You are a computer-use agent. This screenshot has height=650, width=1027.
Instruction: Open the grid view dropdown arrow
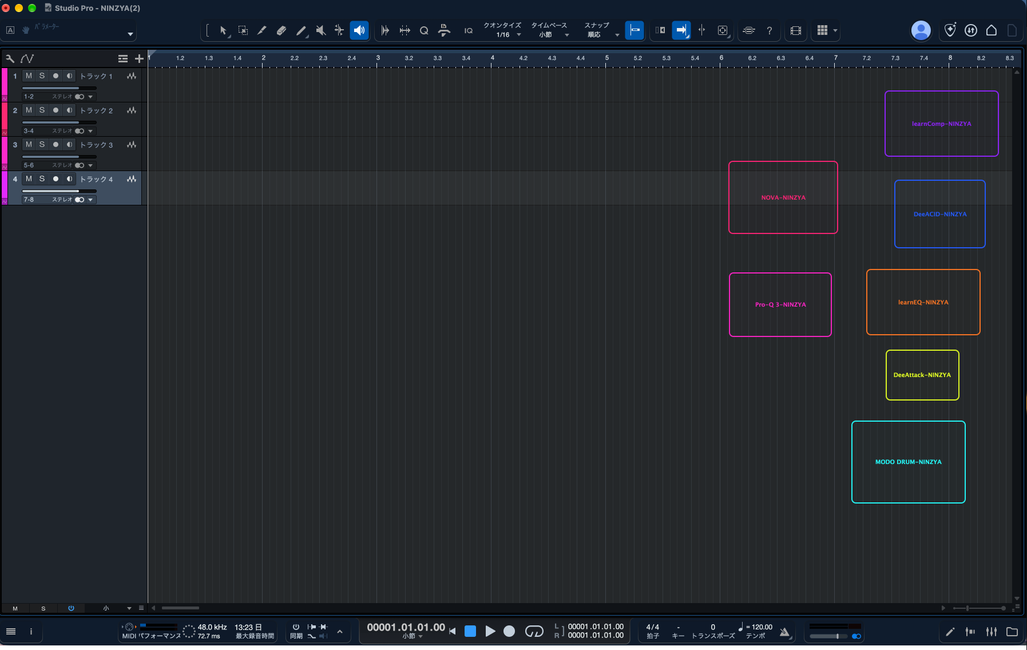click(835, 31)
